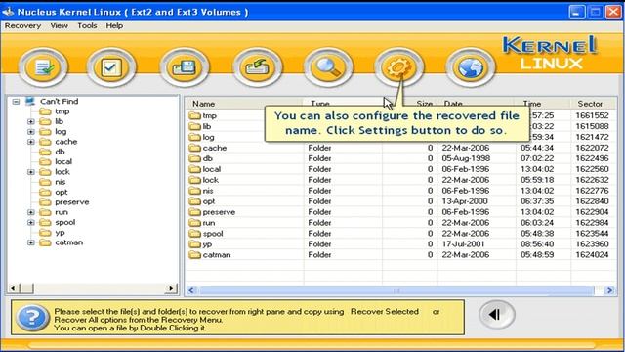Expand the lock folder in tree

31,172
